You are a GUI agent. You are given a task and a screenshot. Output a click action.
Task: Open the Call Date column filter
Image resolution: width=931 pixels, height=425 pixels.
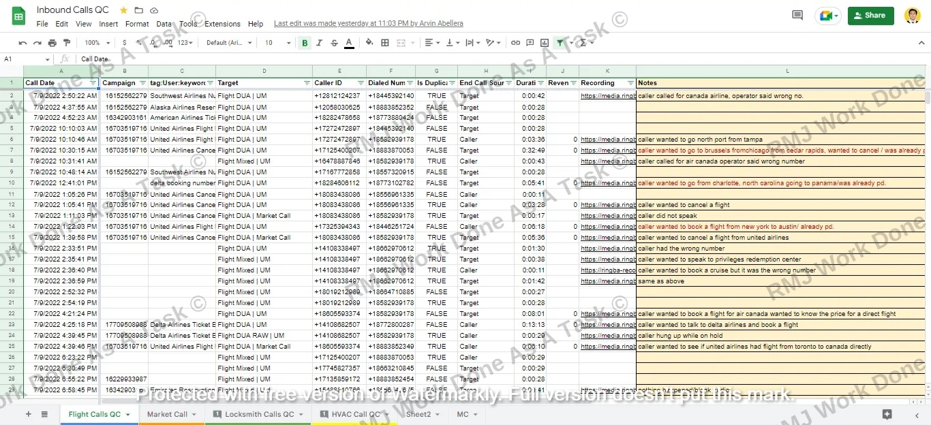point(93,83)
